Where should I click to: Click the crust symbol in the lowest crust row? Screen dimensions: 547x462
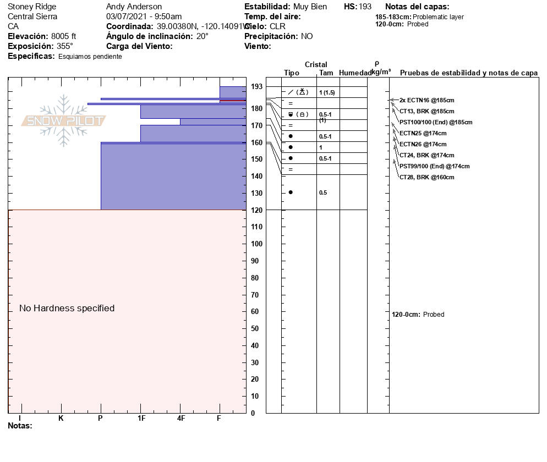pos(291,169)
